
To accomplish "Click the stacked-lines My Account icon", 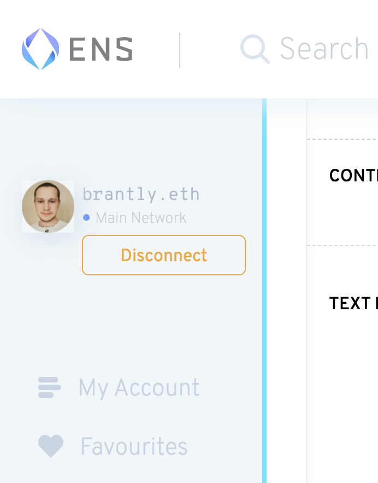I will tap(50, 387).
